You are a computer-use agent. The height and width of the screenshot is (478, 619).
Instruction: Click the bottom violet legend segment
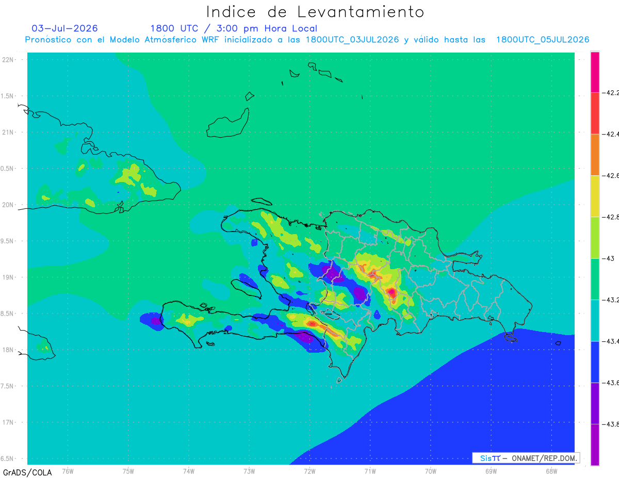595,444
